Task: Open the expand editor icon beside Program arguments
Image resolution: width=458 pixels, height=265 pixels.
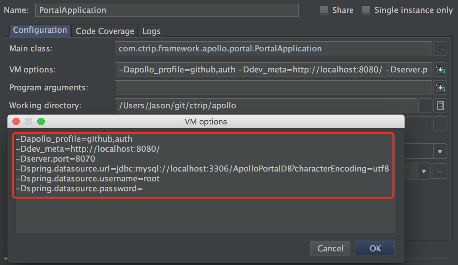Action: click(x=440, y=87)
